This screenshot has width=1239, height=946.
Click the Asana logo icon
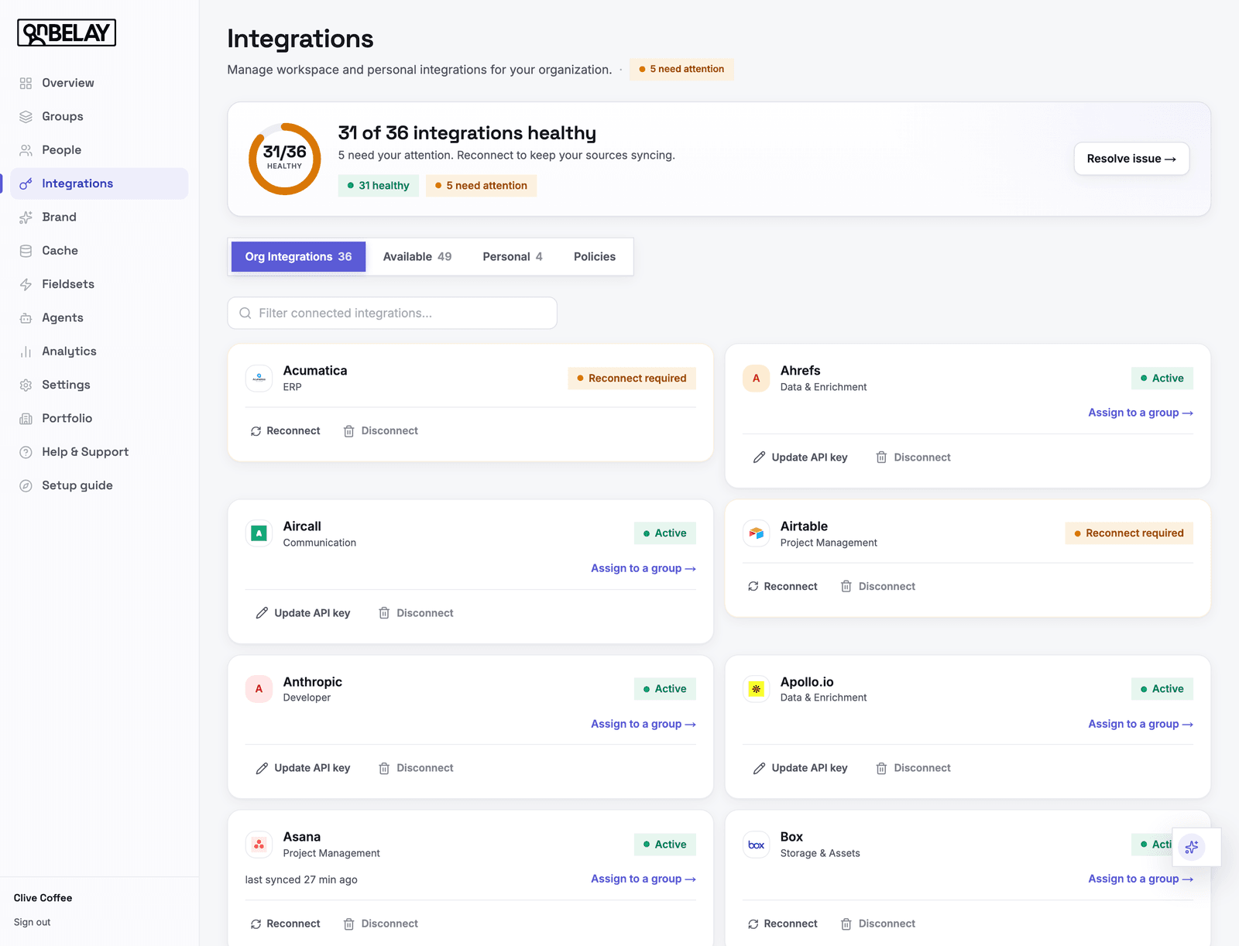(259, 845)
